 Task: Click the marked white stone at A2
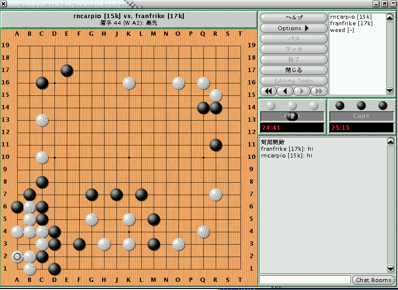(x=17, y=257)
